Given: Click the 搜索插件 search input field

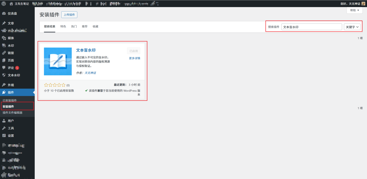Looking at the screenshot, I should pos(311,27).
